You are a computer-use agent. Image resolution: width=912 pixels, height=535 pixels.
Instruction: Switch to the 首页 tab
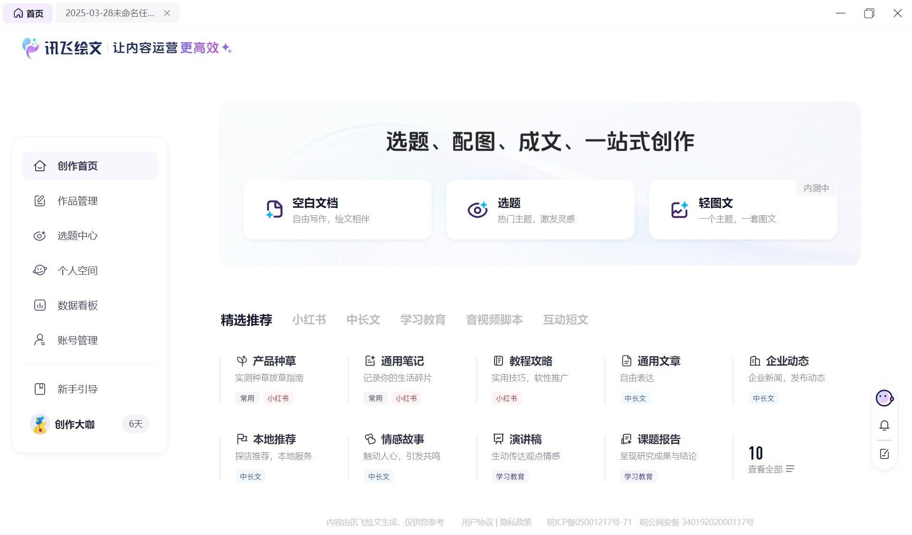pos(28,13)
